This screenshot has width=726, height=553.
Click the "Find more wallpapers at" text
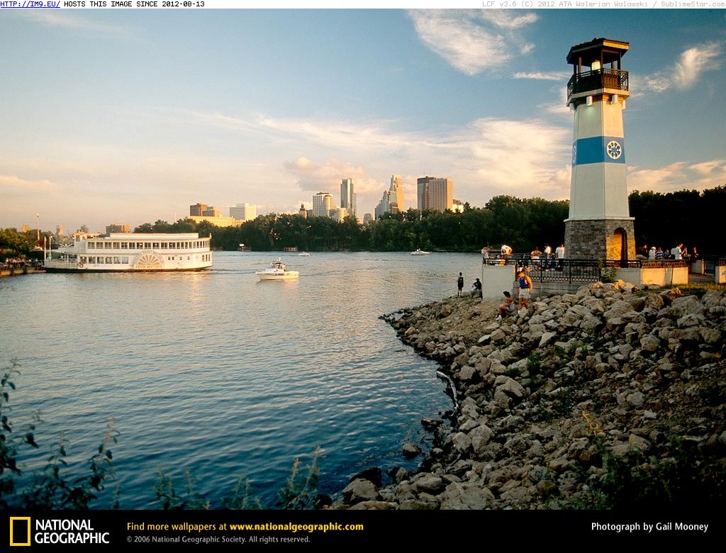tap(177, 527)
